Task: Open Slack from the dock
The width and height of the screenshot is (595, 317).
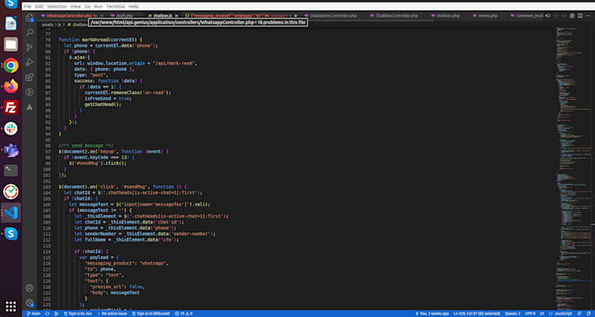Action: tap(10, 128)
